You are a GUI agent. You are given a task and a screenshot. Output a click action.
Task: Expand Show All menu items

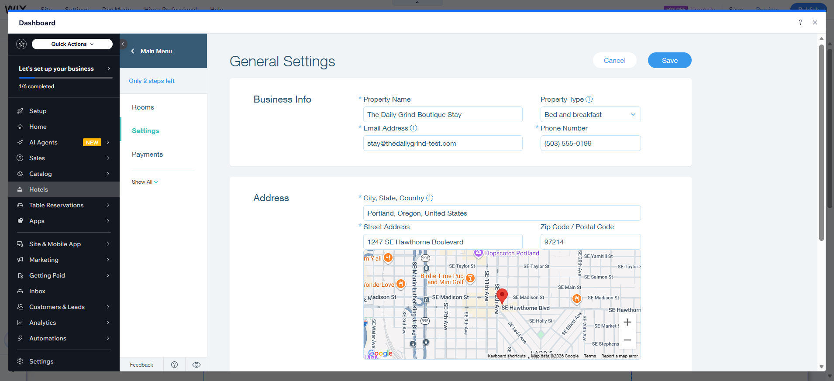coord(145,182)
